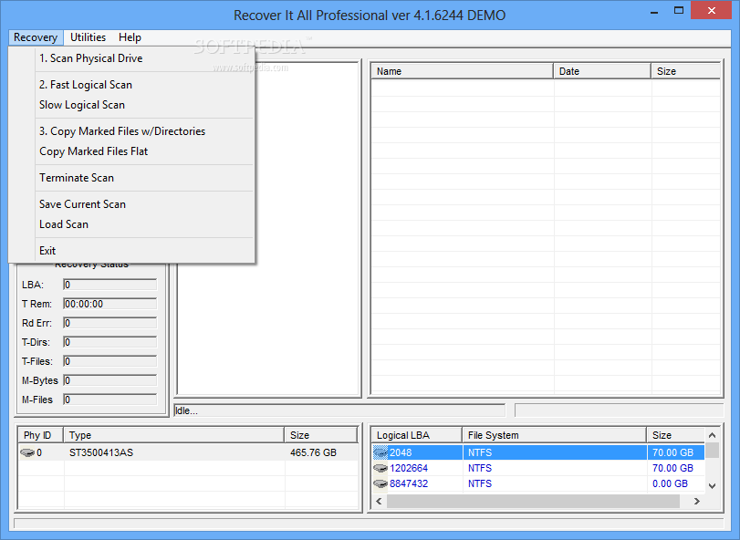Click partition icon for LBA 2048

[380, 452]
